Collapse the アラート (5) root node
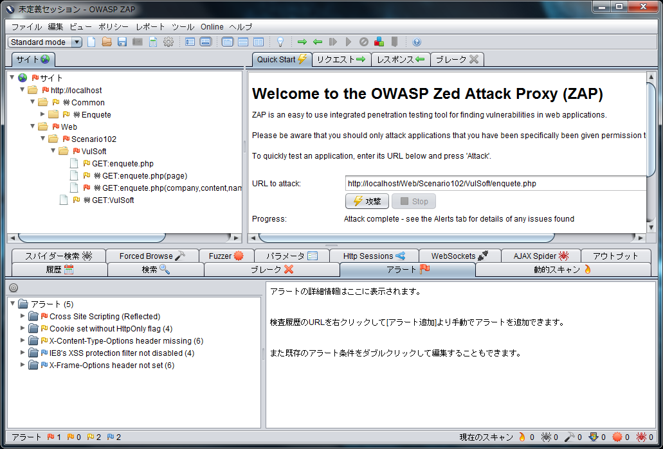 pyautogui.click(x=13, y=303)
